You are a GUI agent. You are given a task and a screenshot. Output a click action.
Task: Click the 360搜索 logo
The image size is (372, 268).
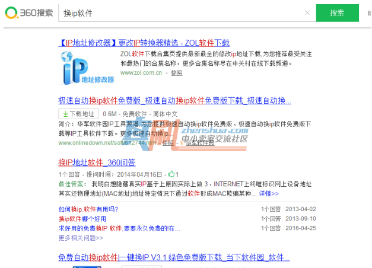pyautogui.click(x=29, y=12)
